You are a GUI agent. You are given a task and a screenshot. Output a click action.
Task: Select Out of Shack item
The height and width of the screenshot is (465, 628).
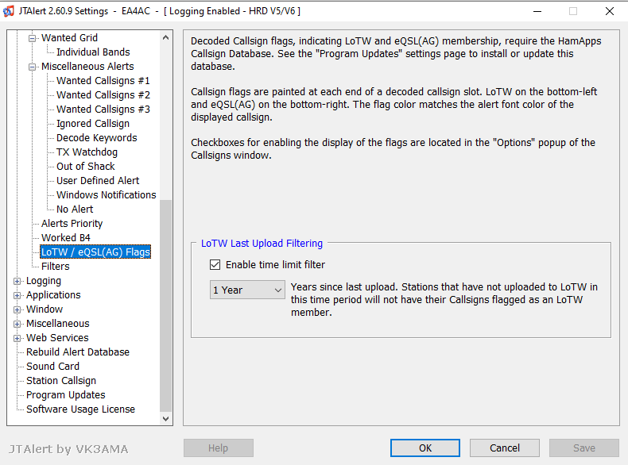[x=85, y=167]
